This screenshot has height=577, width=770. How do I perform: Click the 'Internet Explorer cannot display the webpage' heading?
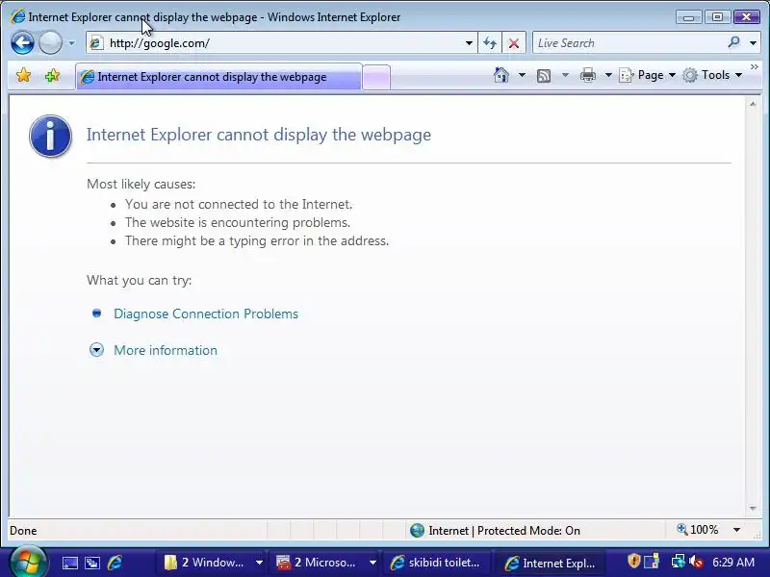coord(259,135)
